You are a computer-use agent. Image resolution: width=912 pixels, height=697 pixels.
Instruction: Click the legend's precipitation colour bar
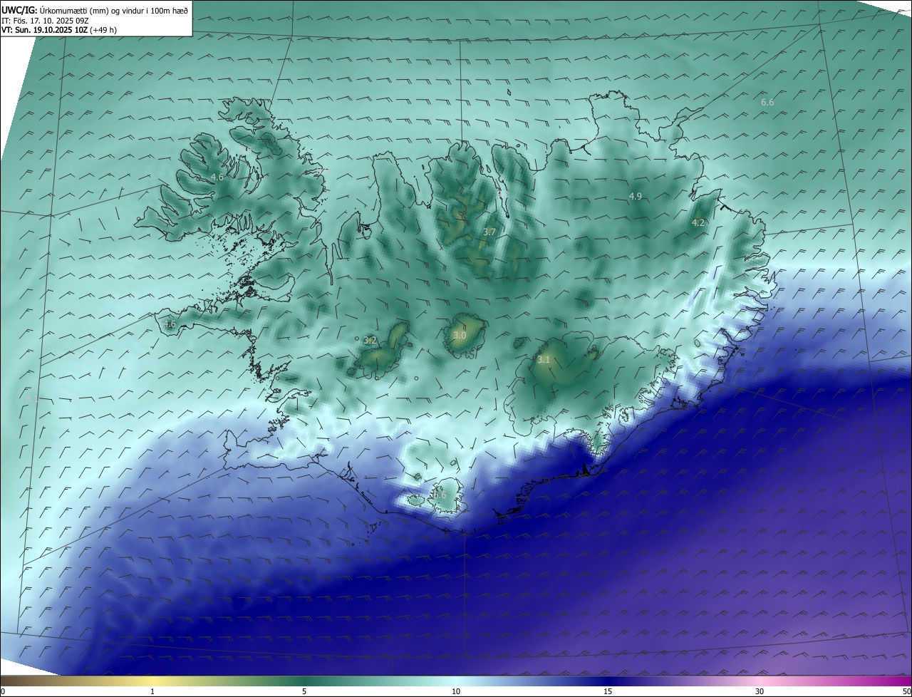[x=456, y=681]
